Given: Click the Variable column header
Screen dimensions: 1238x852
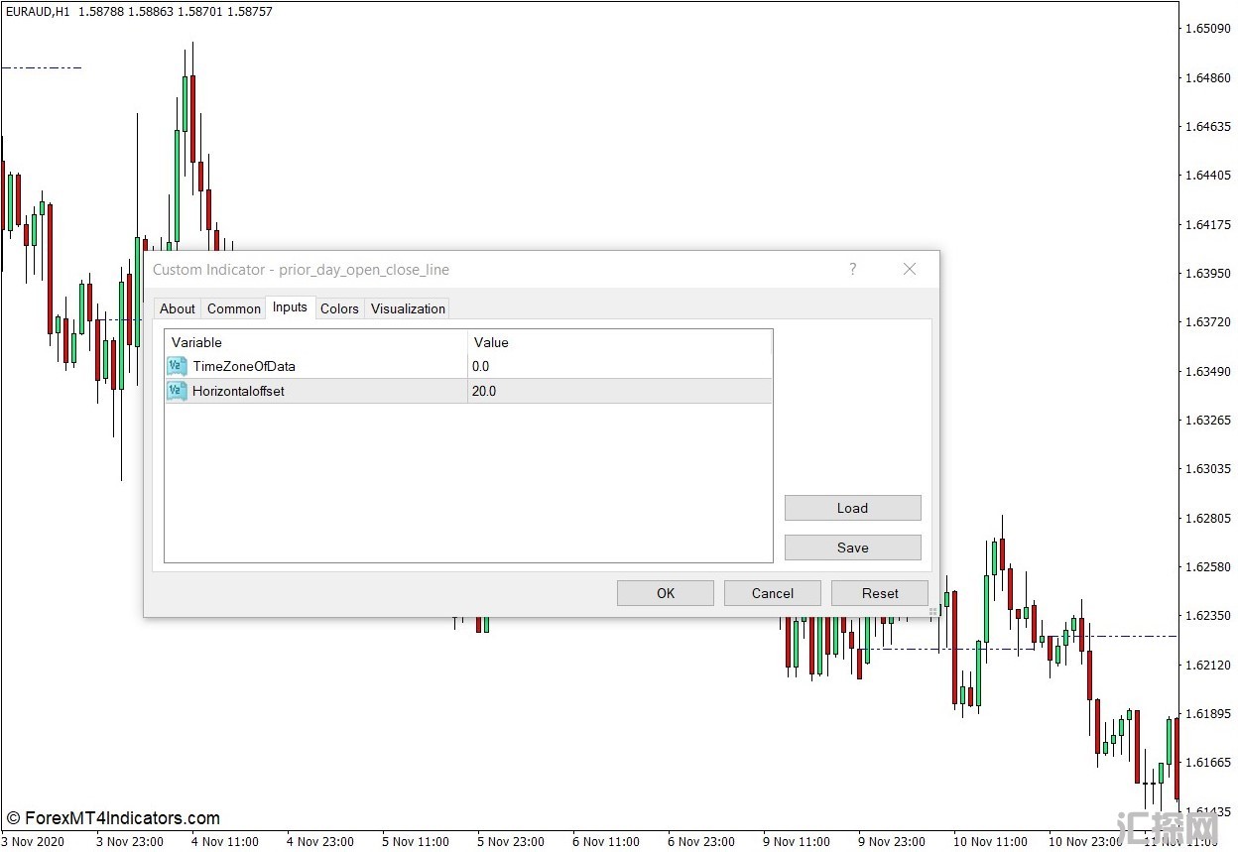Looking at the screenshot, I should pyautogui.click(x=315, y=342).
